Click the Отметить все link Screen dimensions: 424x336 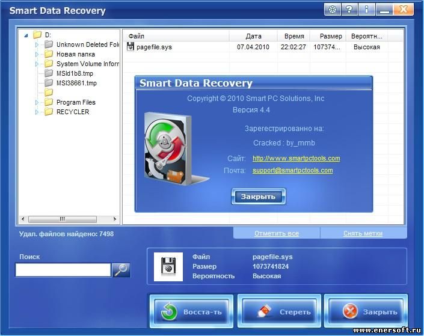tap(277, 233)
